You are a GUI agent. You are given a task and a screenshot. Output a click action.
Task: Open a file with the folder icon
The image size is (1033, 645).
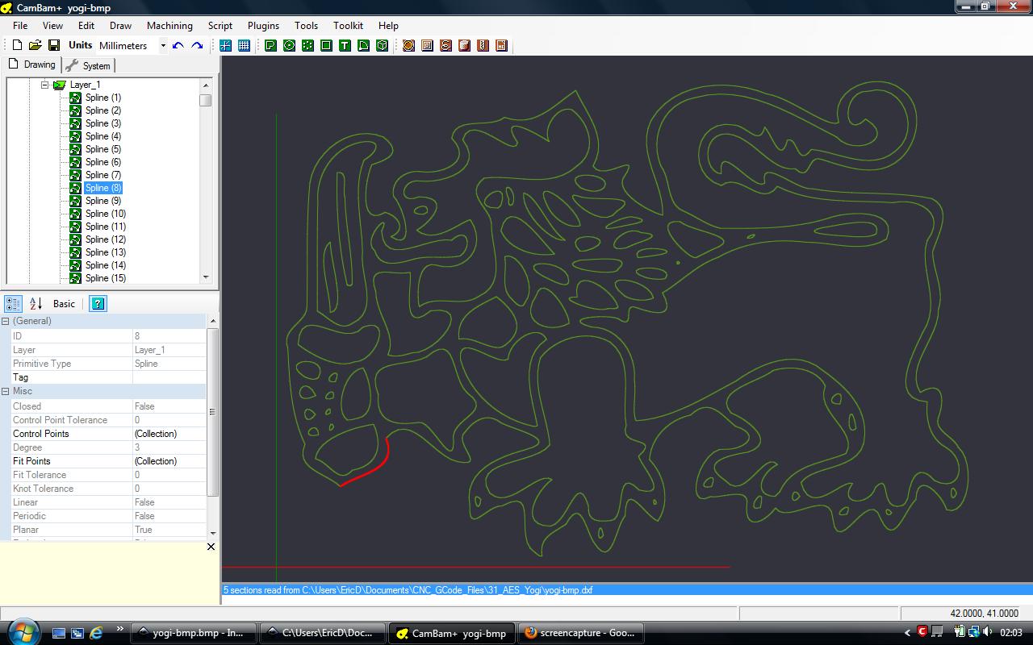coord(36,46)
